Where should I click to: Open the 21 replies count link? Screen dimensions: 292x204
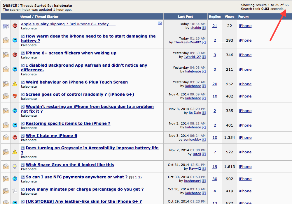215,26
